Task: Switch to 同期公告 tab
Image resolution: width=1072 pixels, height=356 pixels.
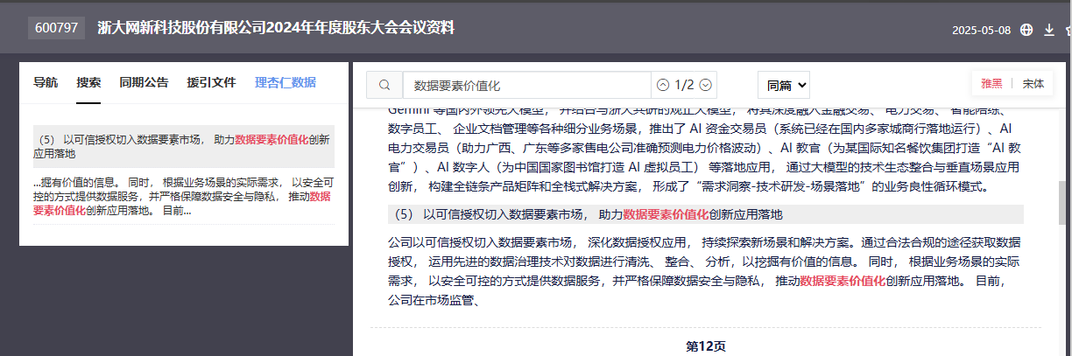Action: click(144, 83)
